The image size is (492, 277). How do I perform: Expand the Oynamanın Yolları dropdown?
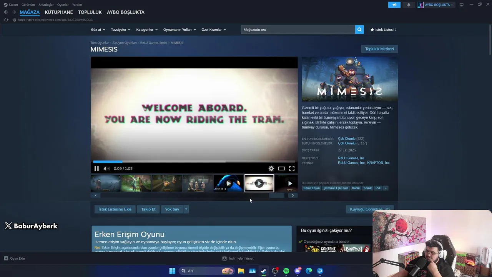click(x=180, y=30)
